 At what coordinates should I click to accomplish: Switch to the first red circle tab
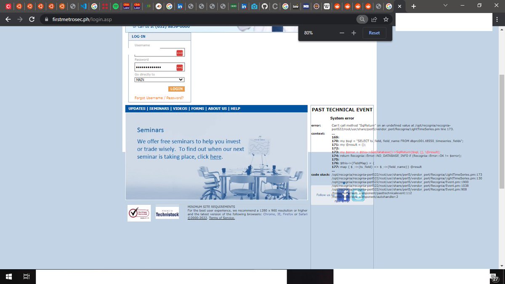(8, 6)
